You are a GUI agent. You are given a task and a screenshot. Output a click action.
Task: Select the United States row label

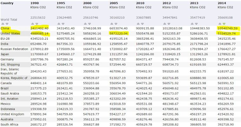point(10,33)
